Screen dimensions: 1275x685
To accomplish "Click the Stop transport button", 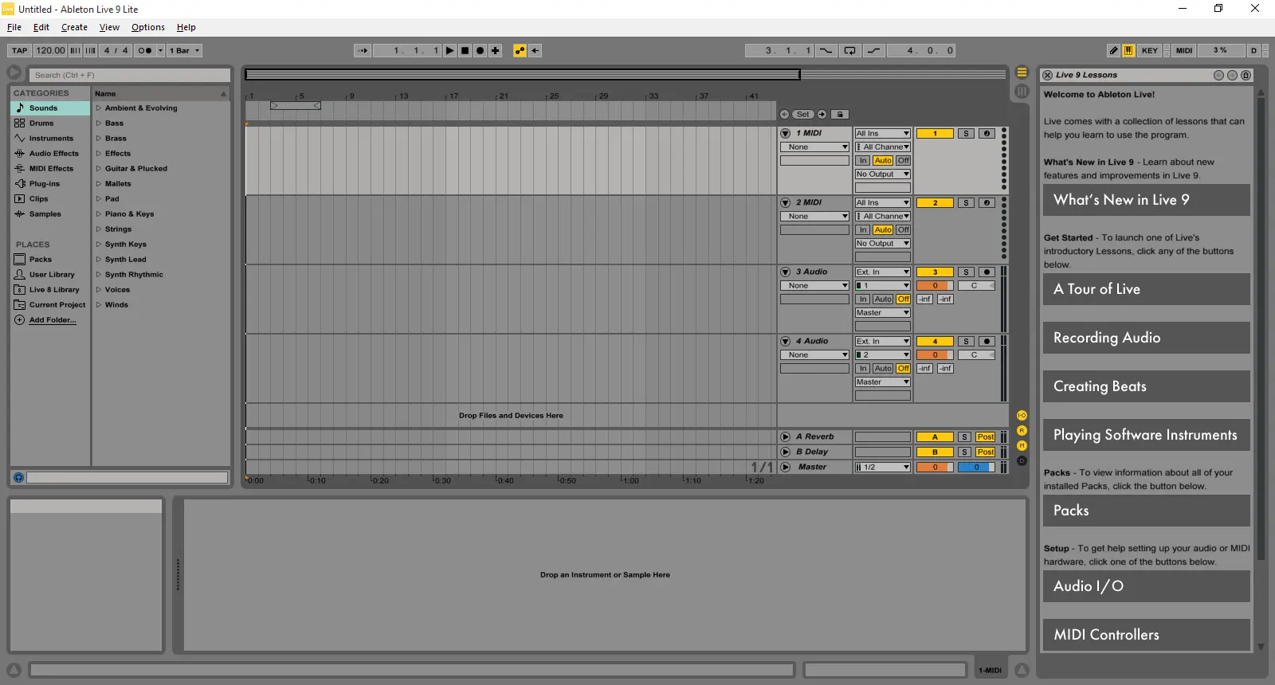I will 465,50.
